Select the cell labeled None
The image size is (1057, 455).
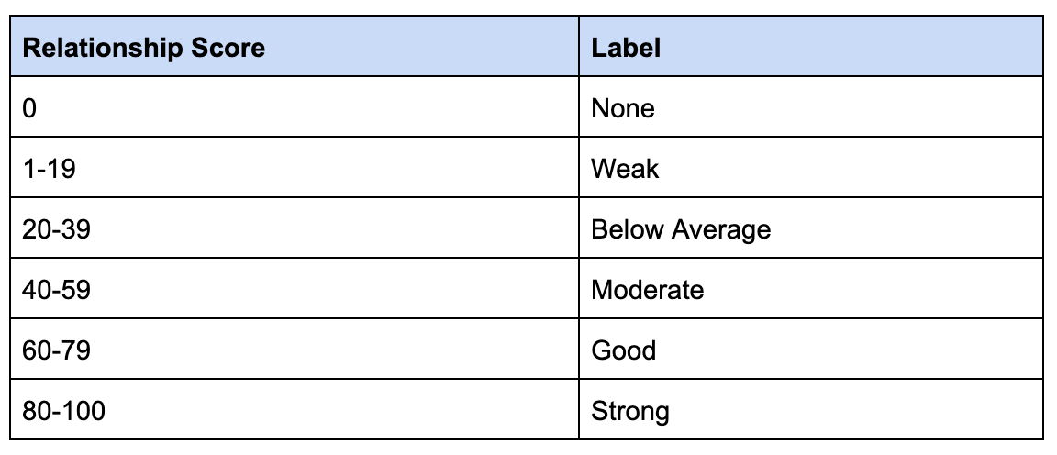[x=811, y=106]
